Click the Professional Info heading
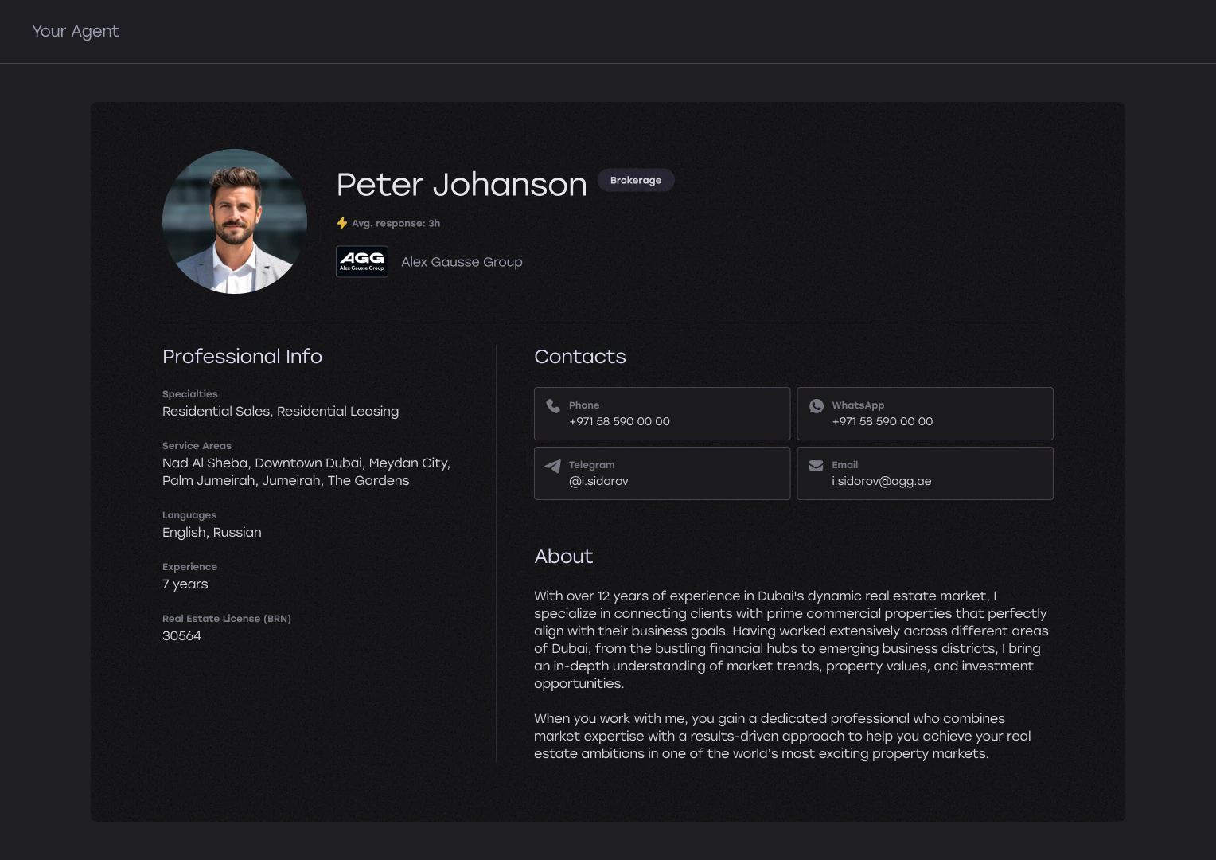Viewport: 1216px width, 860px height. 242,356
